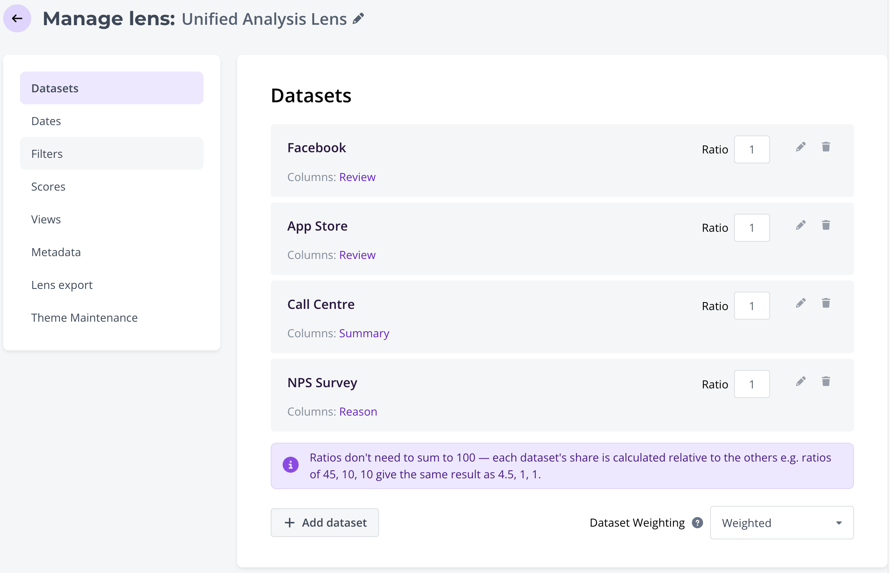Delete the App Store dataset

(826, 225)
